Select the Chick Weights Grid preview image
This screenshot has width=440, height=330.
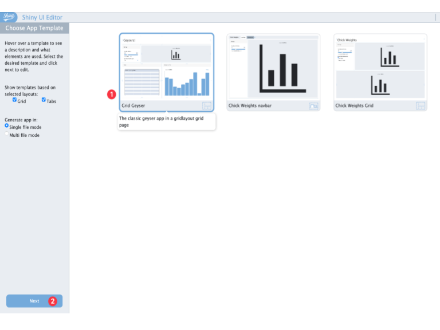[x=380, y=67]
